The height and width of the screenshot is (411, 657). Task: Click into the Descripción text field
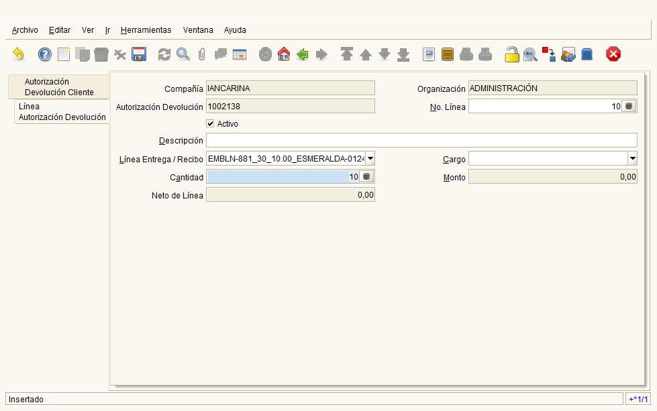click(421, 141)
